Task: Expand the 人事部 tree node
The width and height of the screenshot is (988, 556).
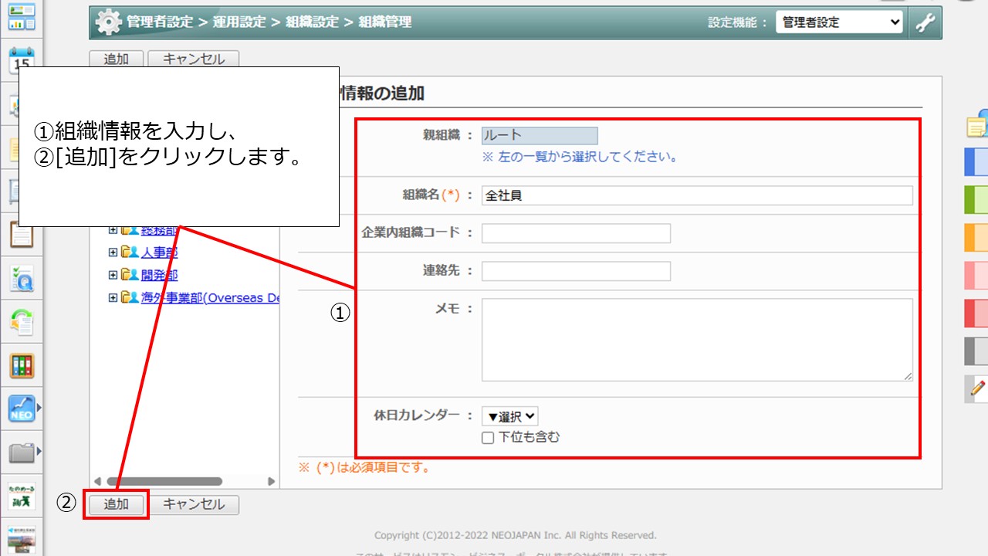Action: [113, 252]
